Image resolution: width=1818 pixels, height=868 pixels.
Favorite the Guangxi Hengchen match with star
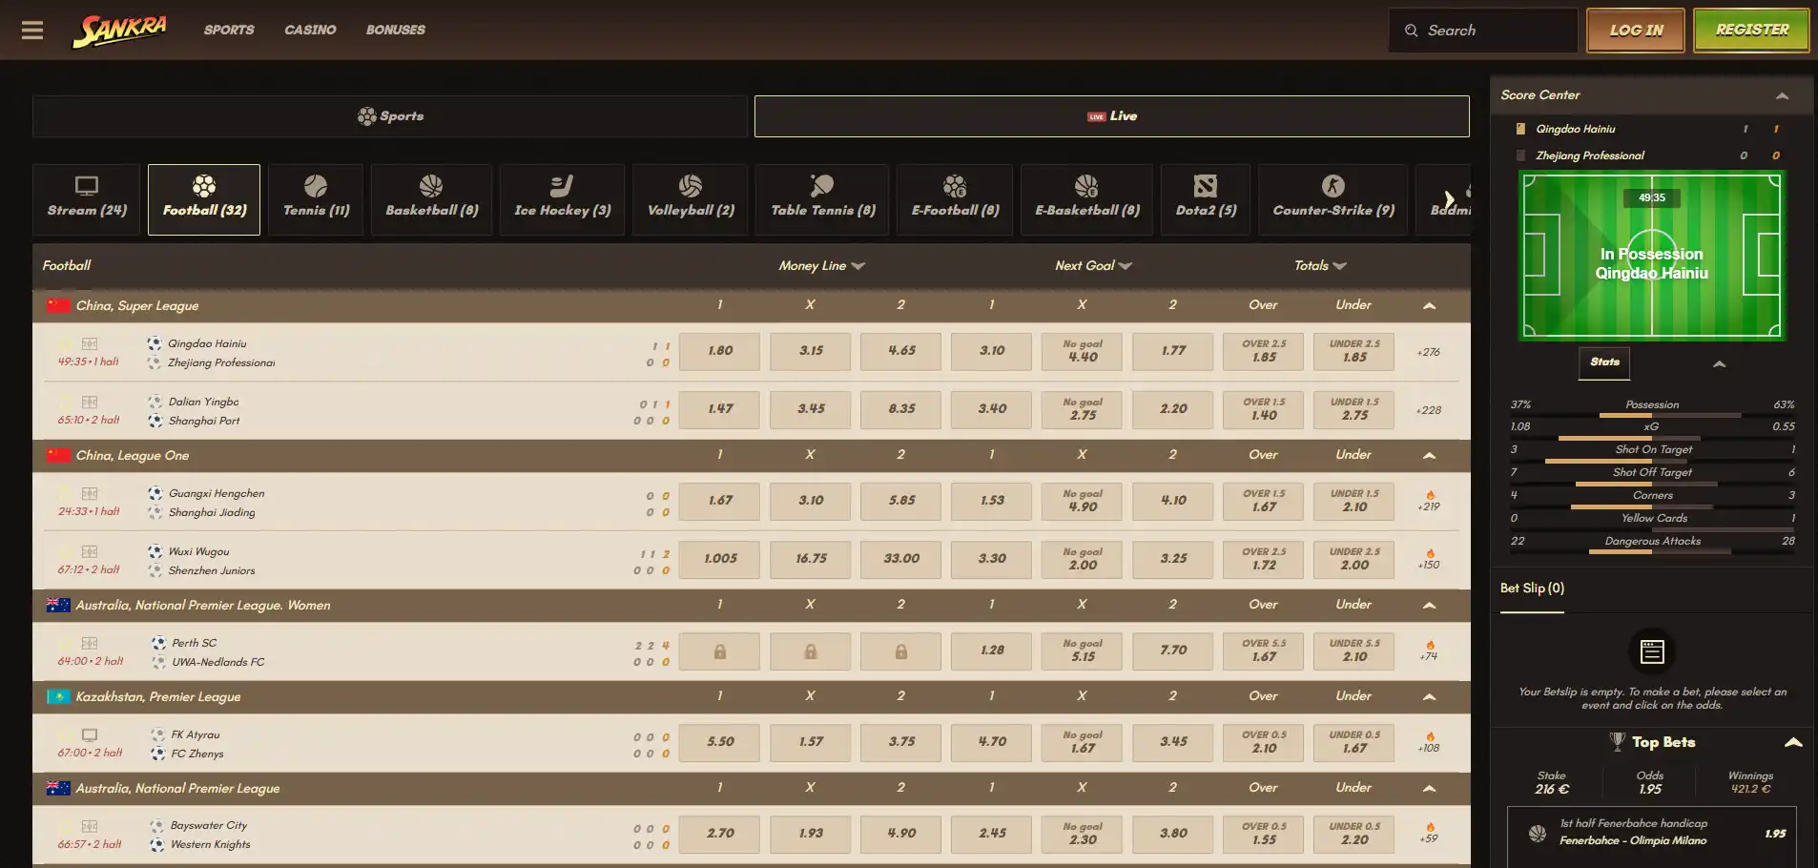[x=65, y=493]
